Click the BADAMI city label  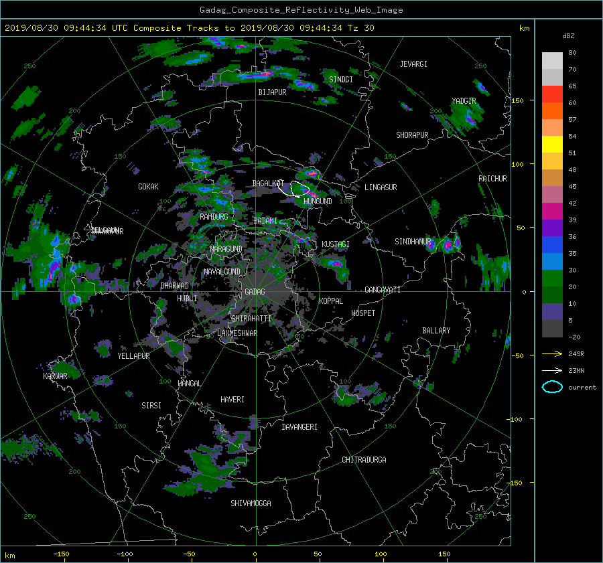pos(265,221)
